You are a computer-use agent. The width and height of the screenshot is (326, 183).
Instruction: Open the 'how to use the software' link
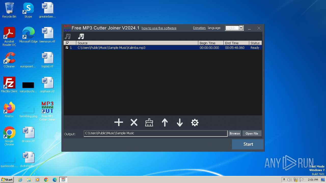[159, 28]
